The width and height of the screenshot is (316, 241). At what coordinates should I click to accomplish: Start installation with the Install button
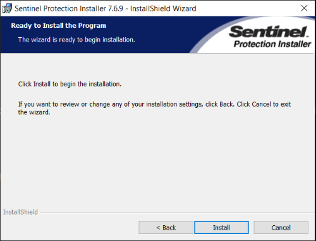(221, 227)
